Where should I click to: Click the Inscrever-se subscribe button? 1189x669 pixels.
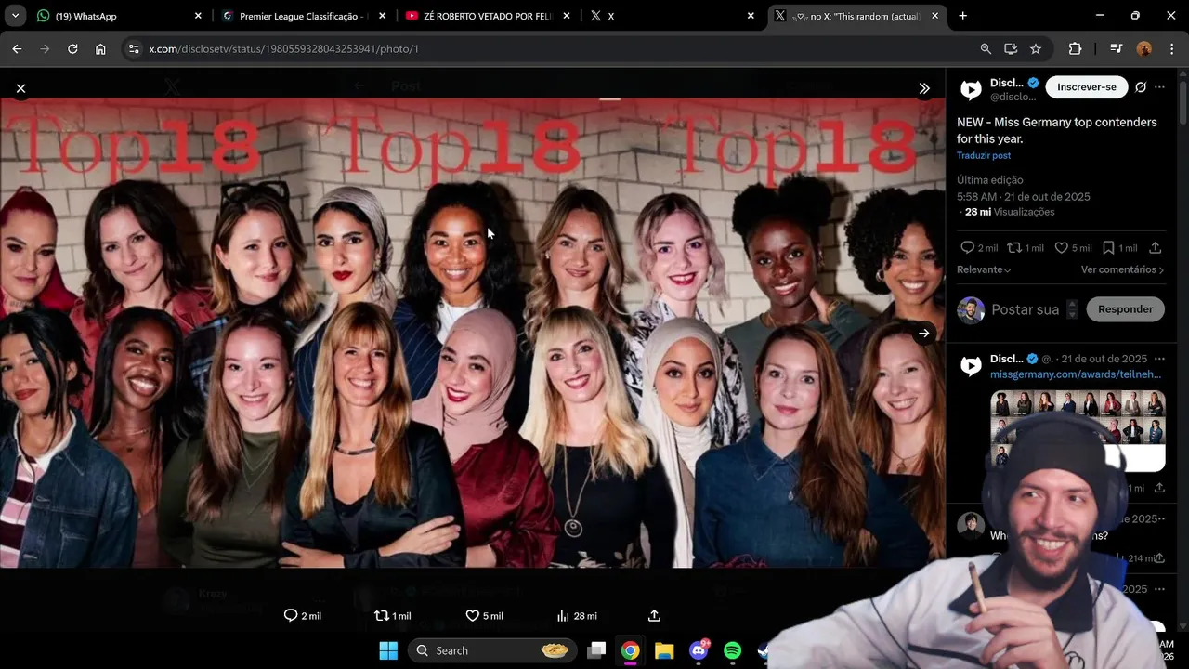point(1087,87)
